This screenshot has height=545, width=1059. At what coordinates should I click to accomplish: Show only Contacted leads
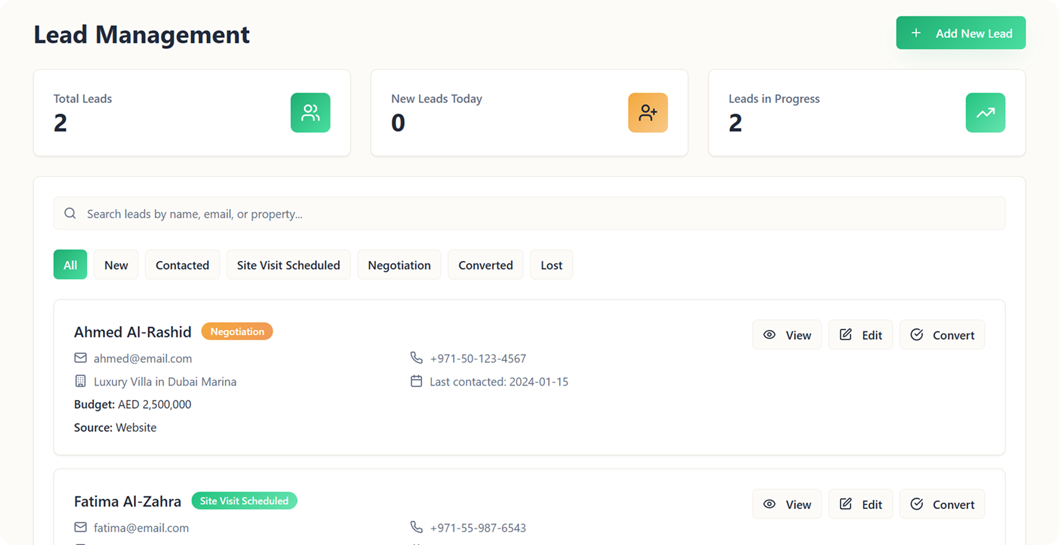click(x=182, y=265)
